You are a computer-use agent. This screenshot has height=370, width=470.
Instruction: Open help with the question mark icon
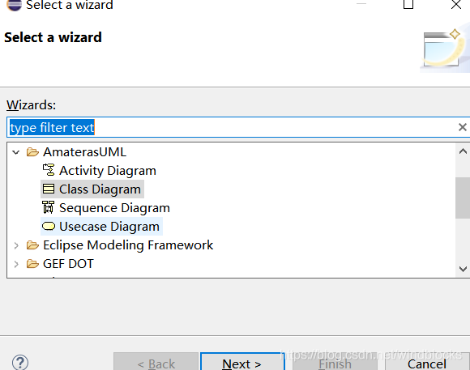20,362
